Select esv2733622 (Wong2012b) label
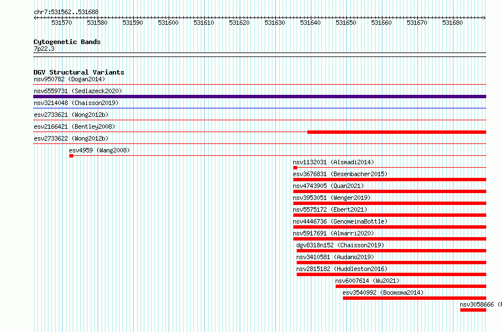The image size is (502, 332). (71, 138)
